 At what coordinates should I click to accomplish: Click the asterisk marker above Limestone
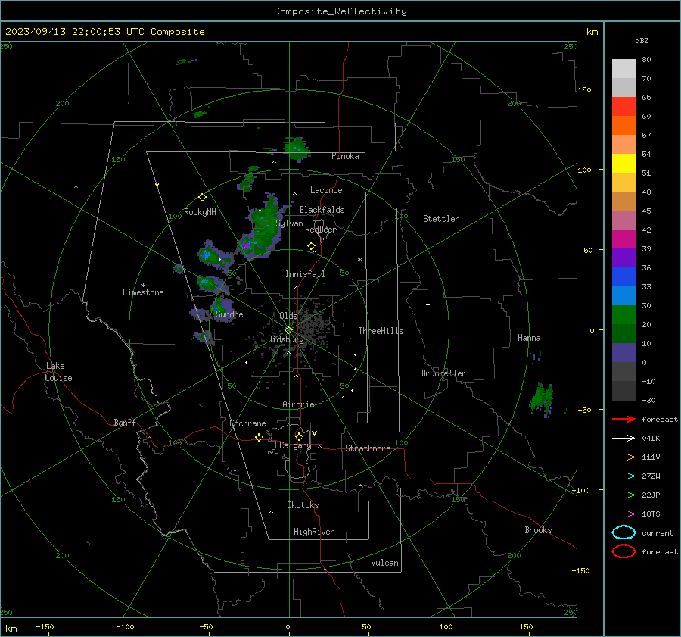(143, 286)
